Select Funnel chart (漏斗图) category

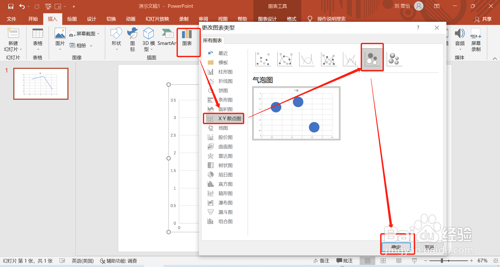point(225,212)
